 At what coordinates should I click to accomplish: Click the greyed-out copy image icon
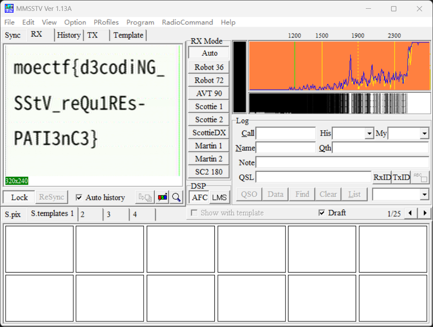(145, 198)
